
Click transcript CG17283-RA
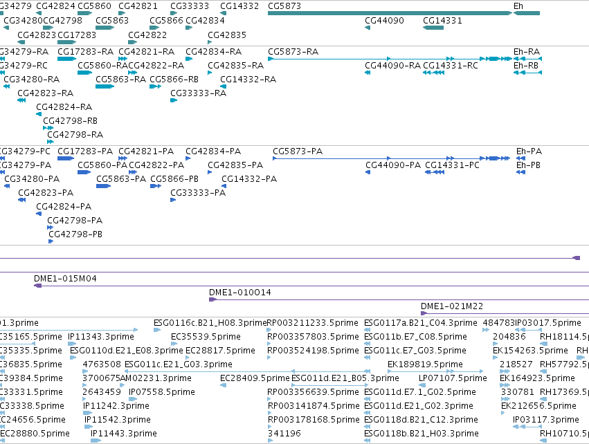pyautogui.click(x=67, y=59)
